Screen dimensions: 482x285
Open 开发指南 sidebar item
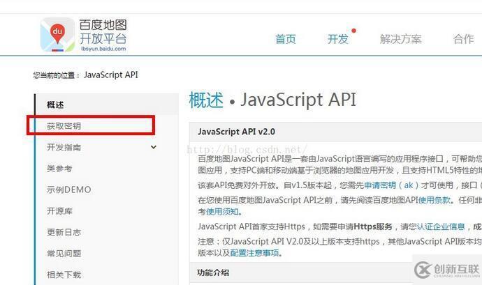[64, 147]
